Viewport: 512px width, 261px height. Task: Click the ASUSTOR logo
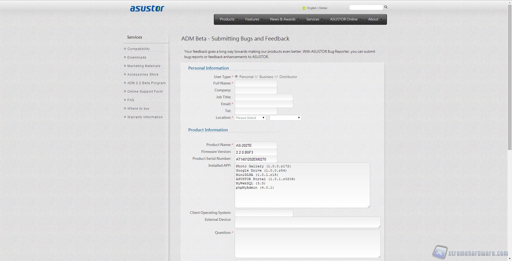[147, 9]
